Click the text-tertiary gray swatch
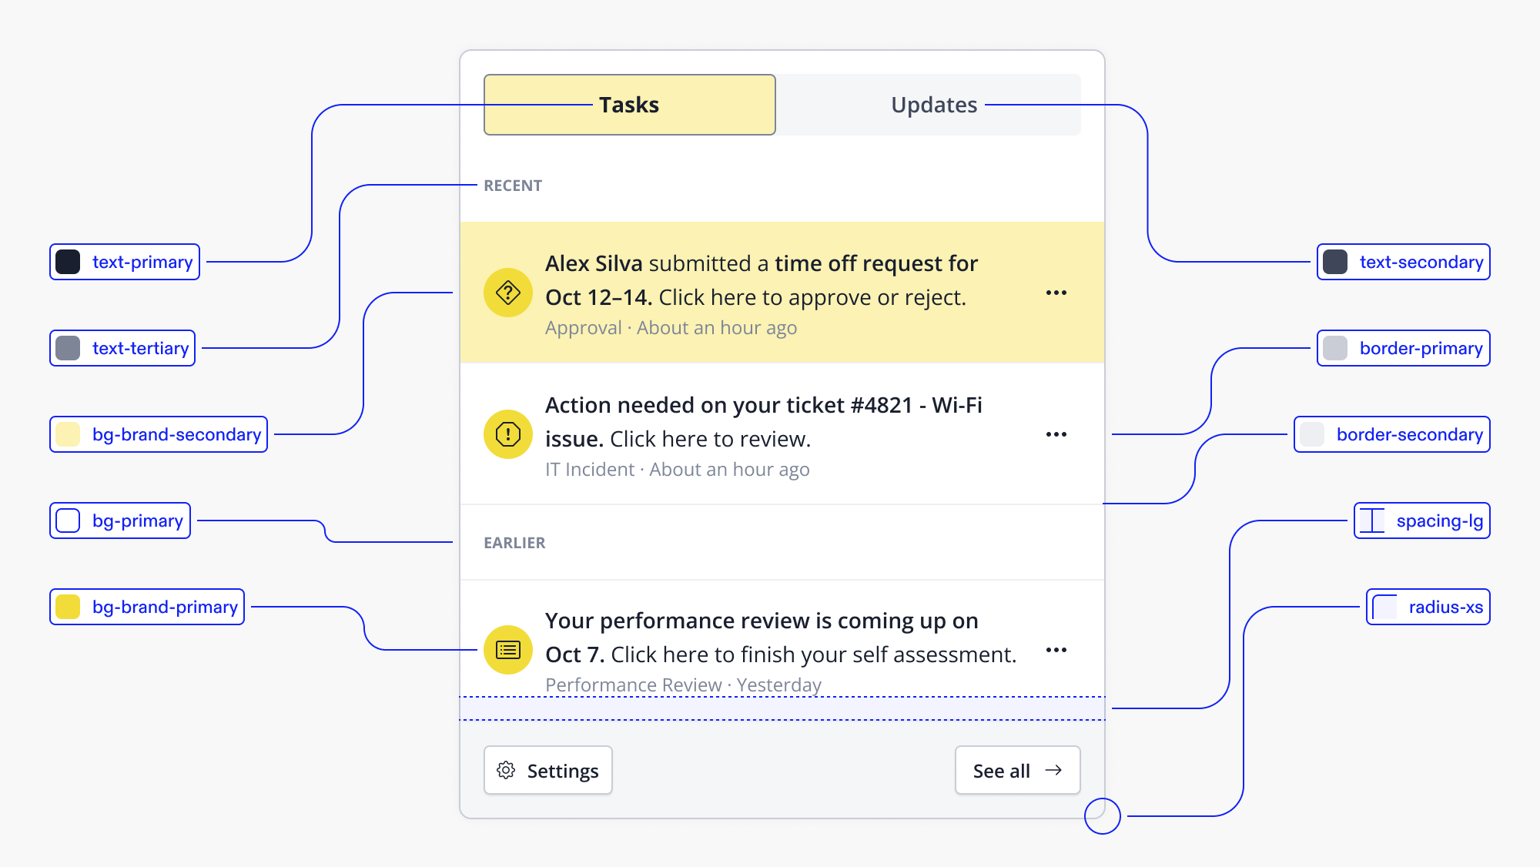1540x867 pixels. coord(68,348)
